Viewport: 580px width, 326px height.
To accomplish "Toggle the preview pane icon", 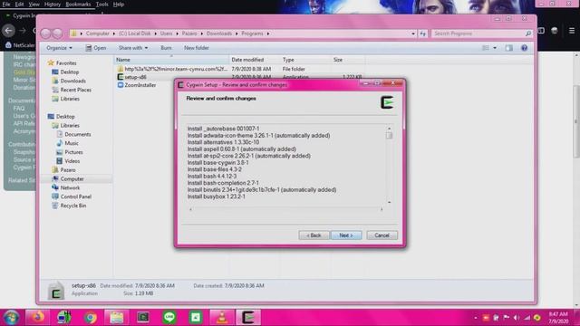I will (509, 48).
